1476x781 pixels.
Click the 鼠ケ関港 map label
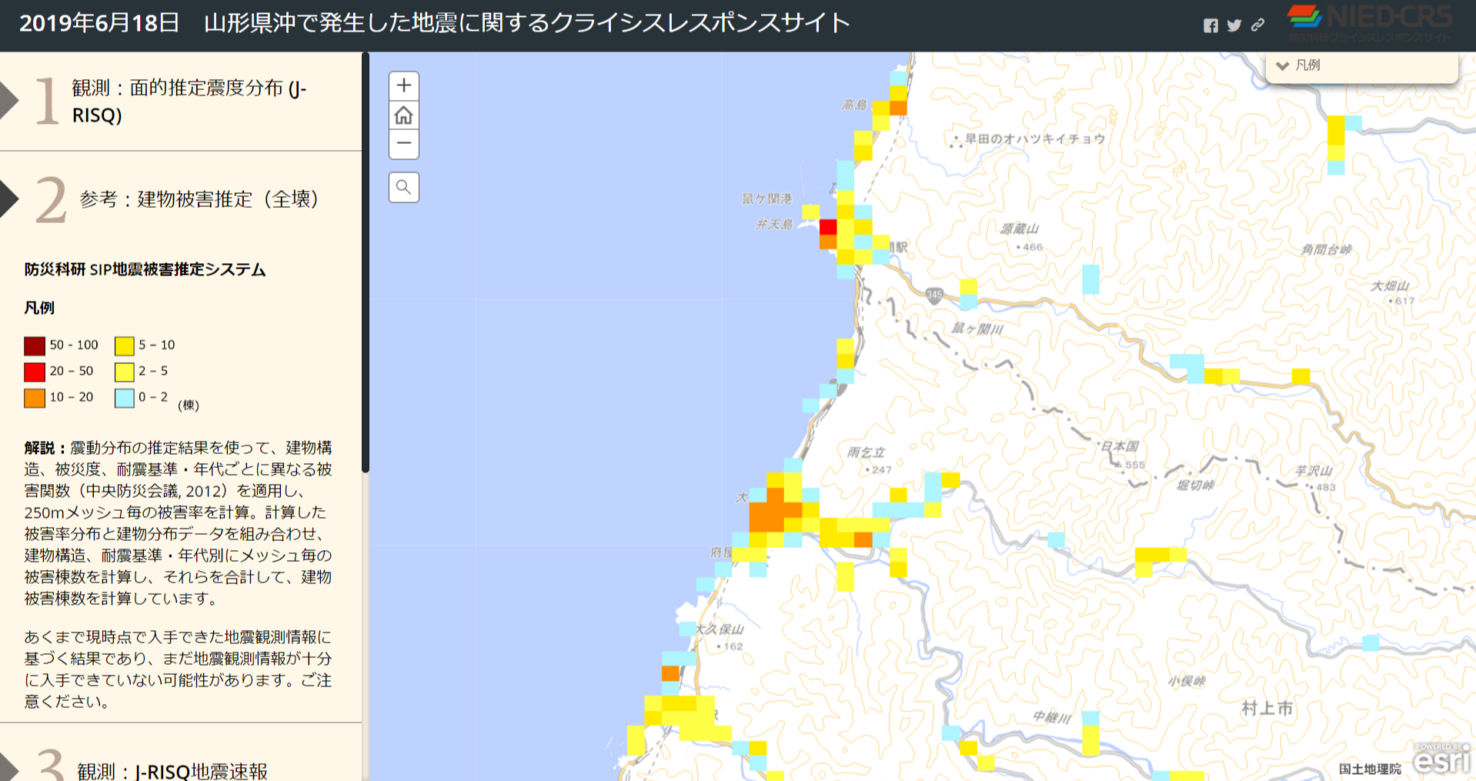coord(766,199)
